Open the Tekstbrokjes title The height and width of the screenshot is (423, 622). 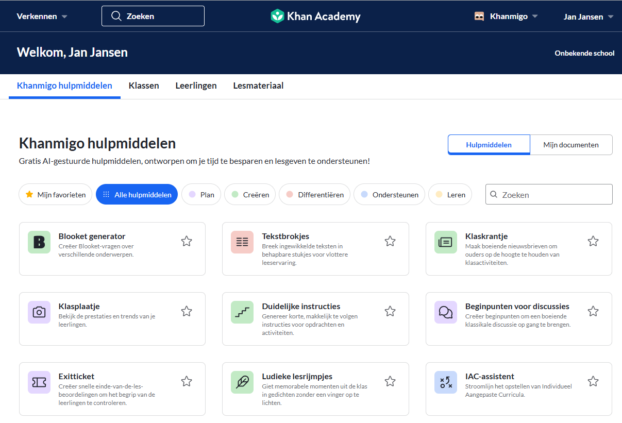[285, 236]
